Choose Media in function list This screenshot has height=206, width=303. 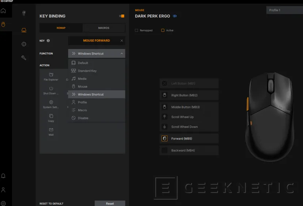point(96,79)
